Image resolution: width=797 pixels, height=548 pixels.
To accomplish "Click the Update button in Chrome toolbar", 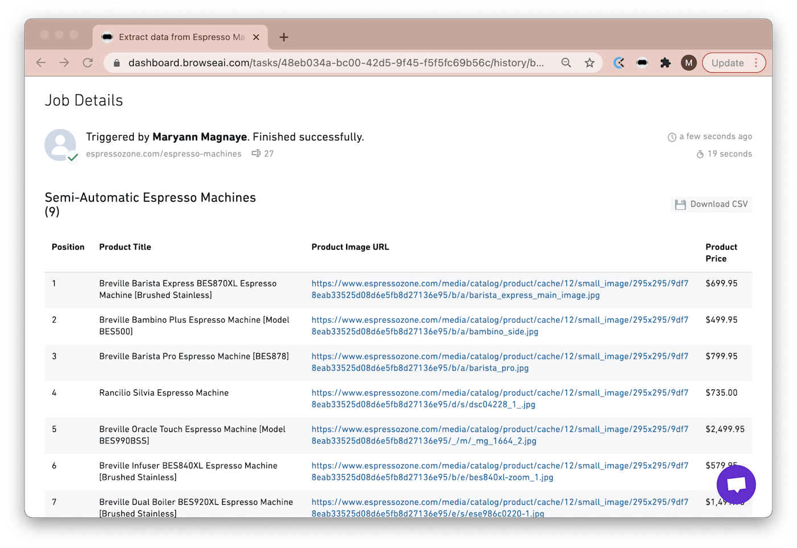I will pyautogui.click(x=728, y=63).
